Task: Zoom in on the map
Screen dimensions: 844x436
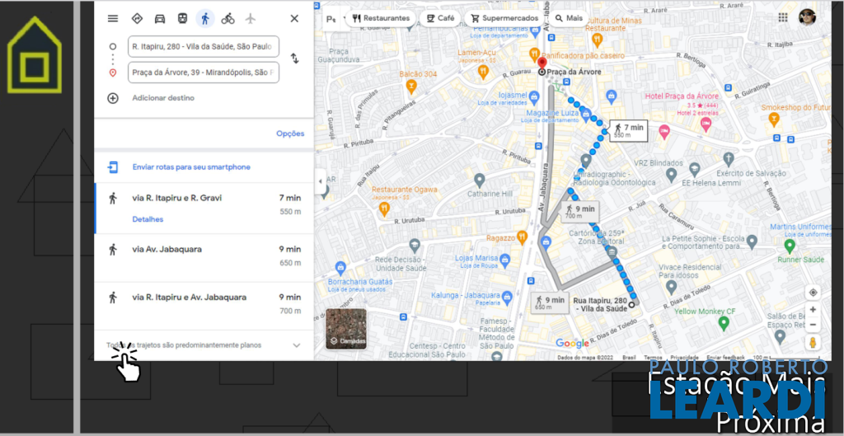Action: [813, 310]
